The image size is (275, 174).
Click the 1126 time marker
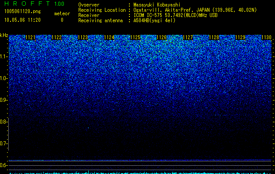pyautogui.click(x=161, y=37)
